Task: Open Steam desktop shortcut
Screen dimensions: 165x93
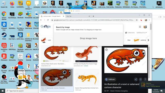Action: pos(4,36)
